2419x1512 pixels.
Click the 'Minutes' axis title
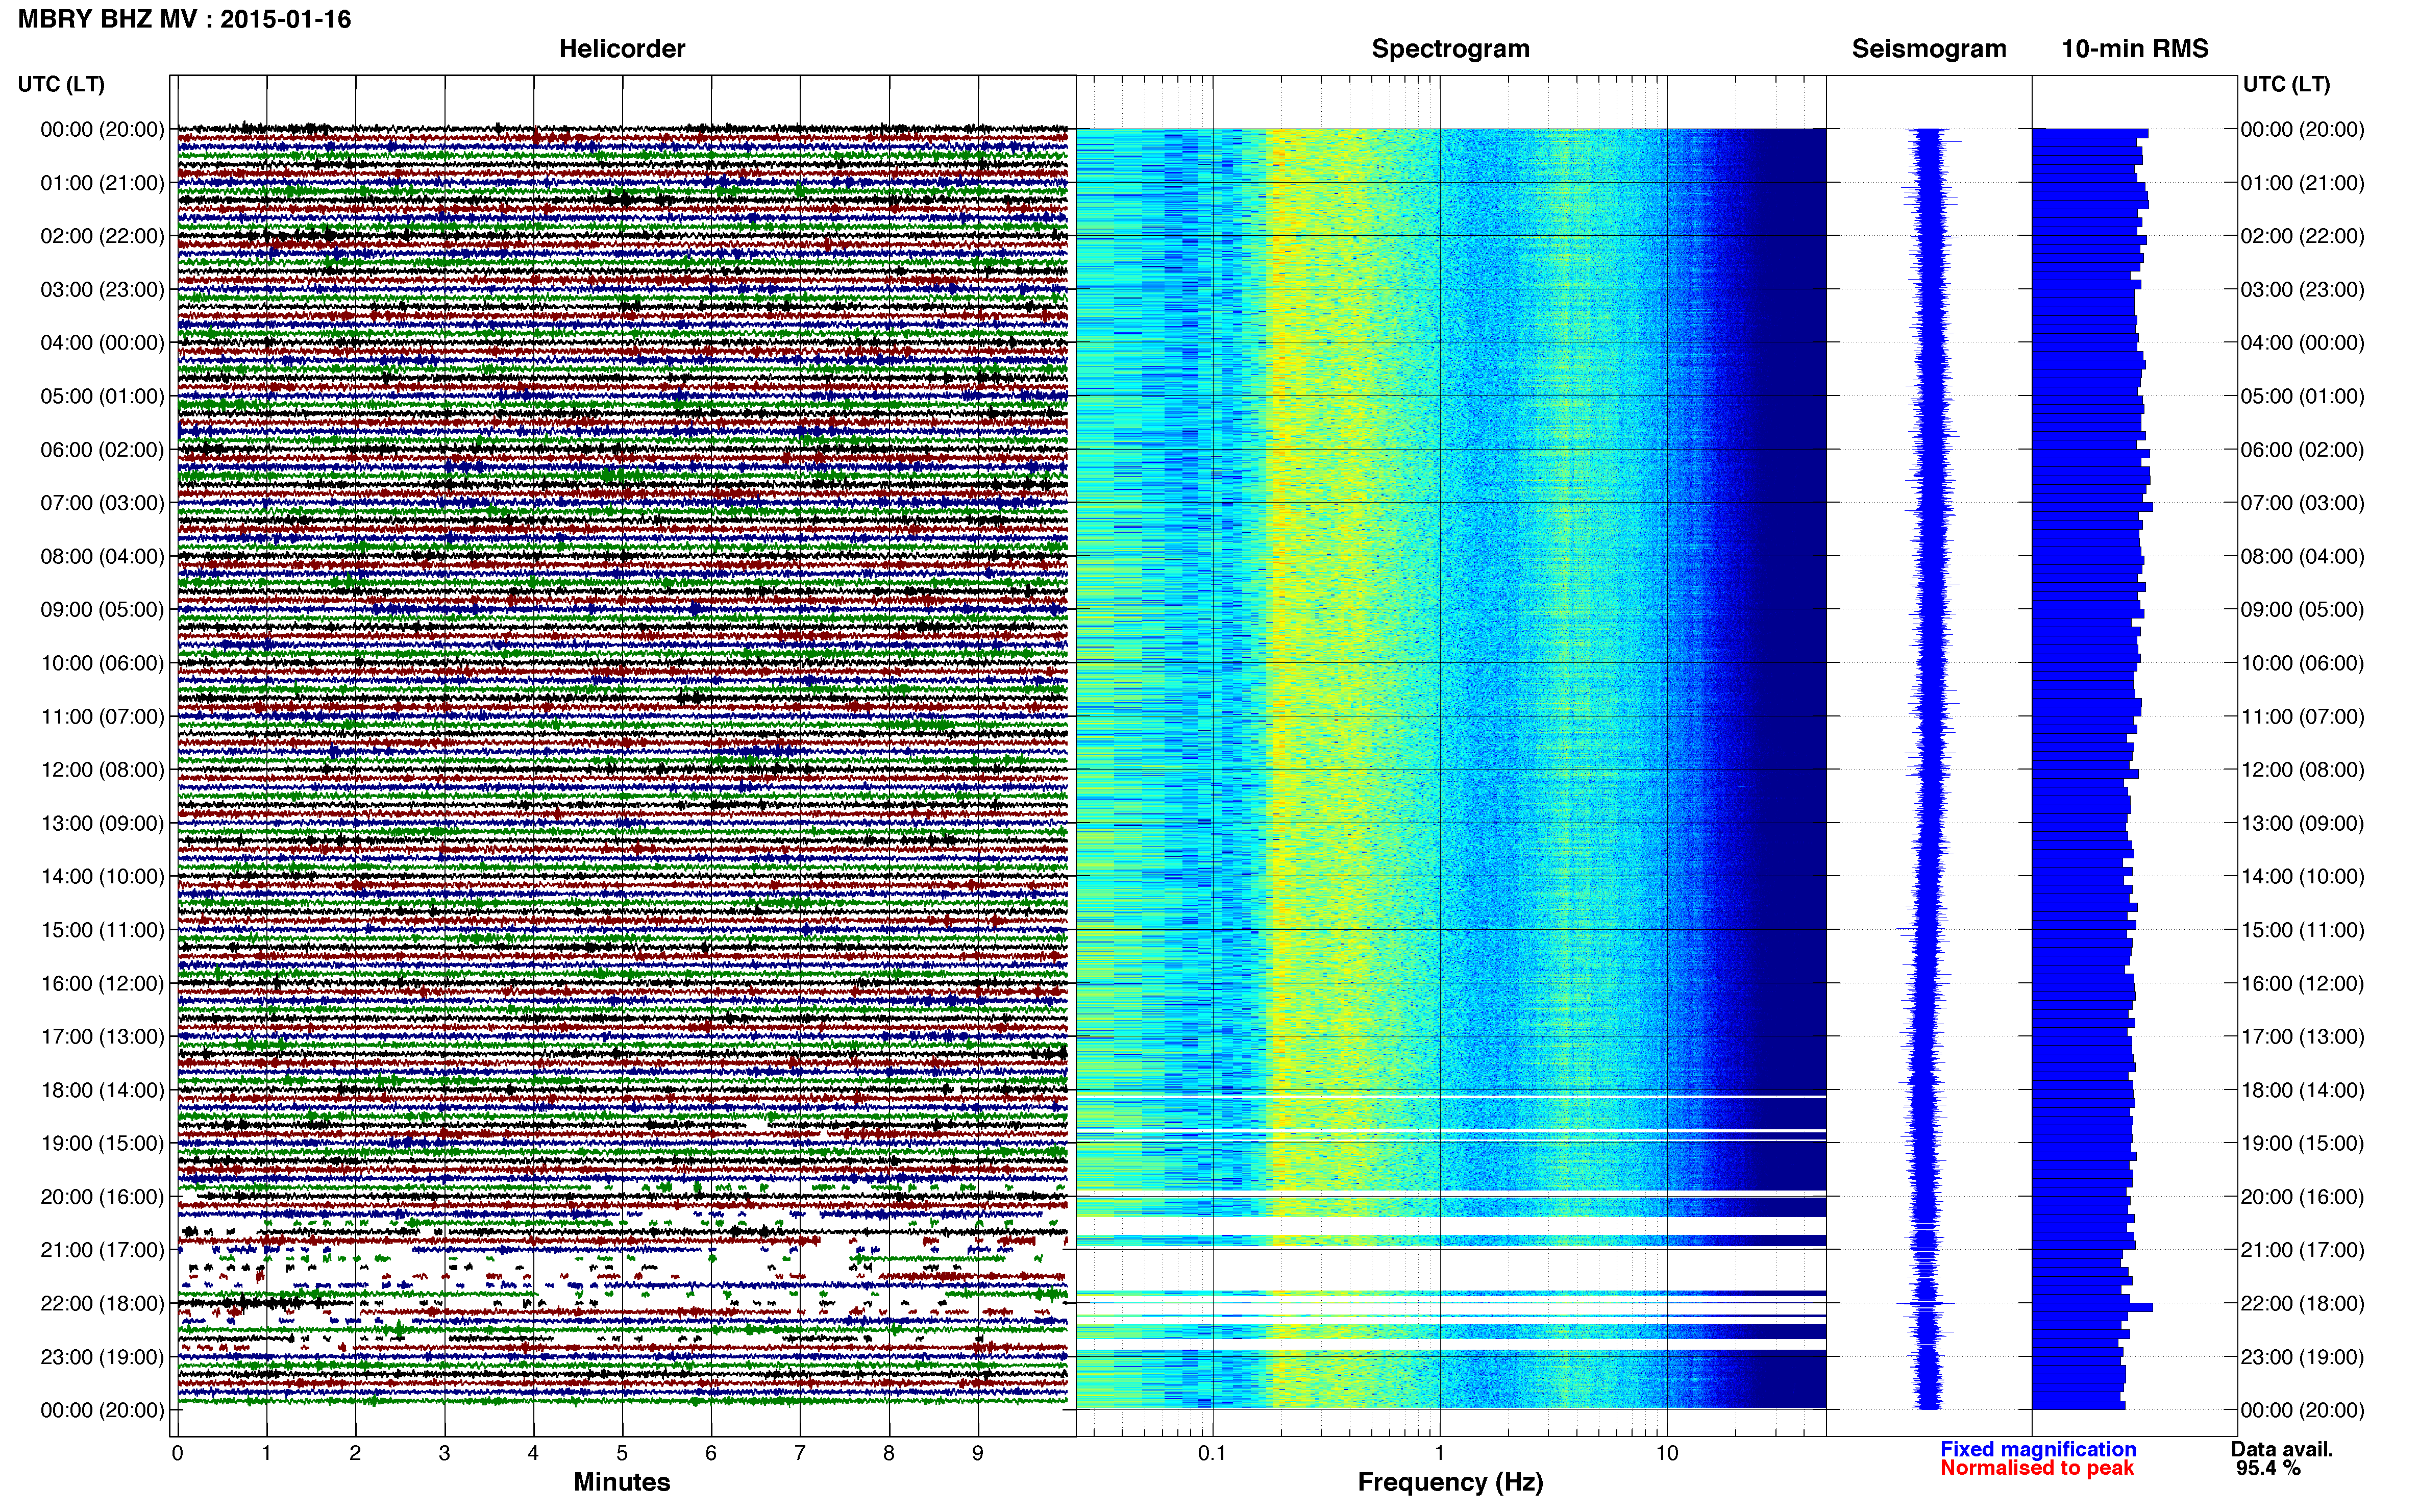(x=622, y=1482)
